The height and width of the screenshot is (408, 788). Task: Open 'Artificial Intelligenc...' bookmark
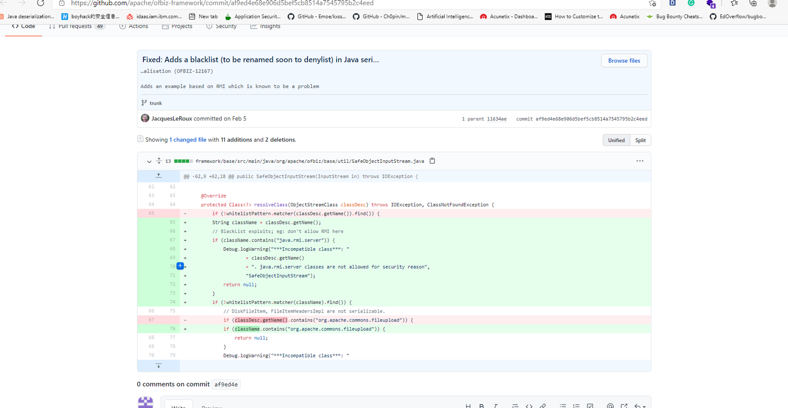pos(445,16)
